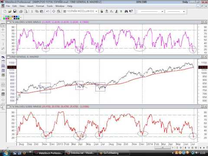
Task: Click the Copy icon in toolbar
Action: (37, 11)
